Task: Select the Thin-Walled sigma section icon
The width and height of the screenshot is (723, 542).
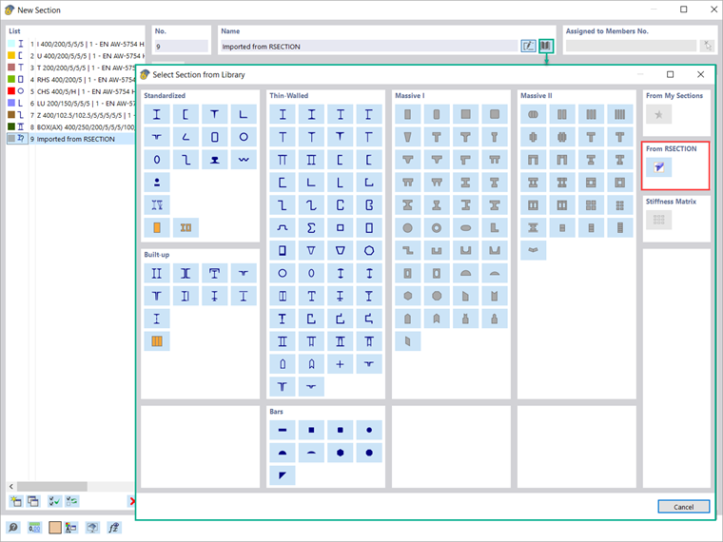Action: click(x=311, y=227)
